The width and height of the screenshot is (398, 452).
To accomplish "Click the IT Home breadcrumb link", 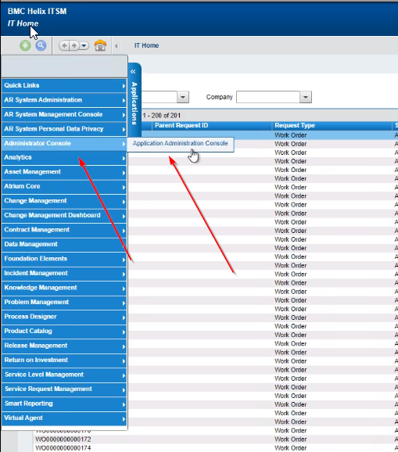I will coord(146,45).
